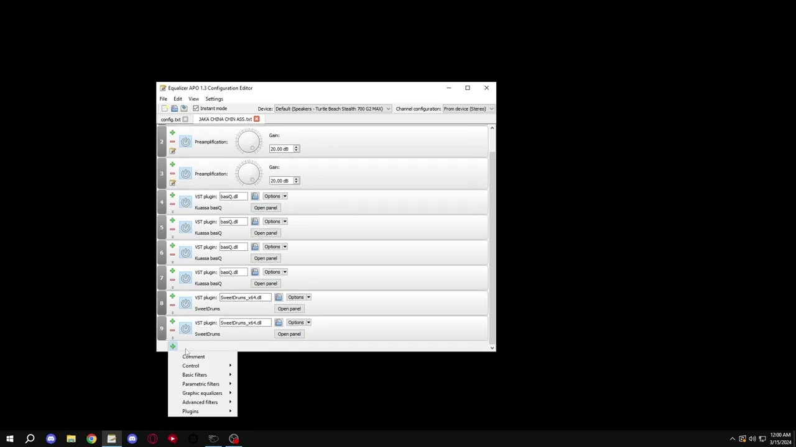Click the Preamplification gain dial on row 3

(249, 173)
